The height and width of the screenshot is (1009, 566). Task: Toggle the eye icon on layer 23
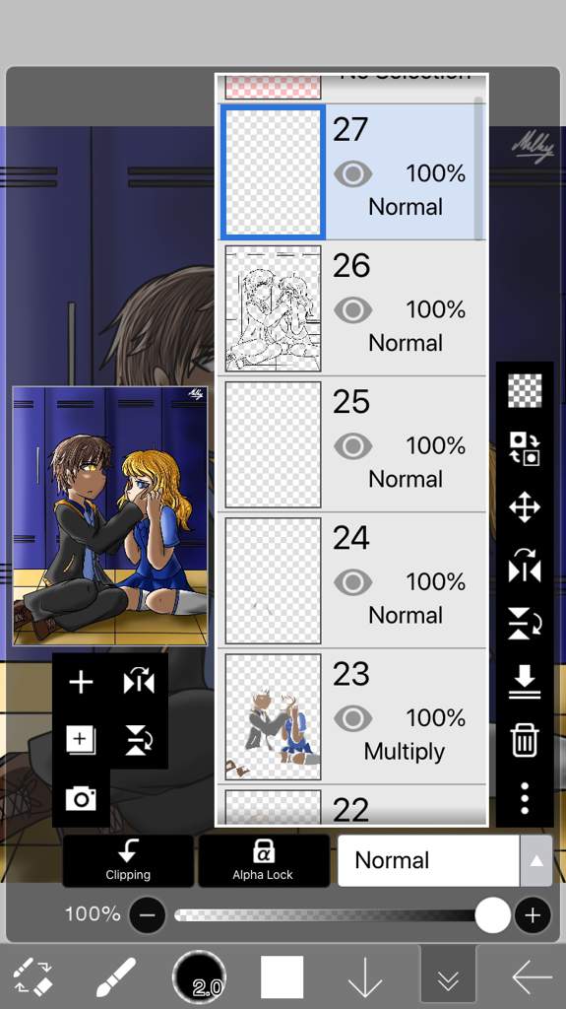[352, 718]
